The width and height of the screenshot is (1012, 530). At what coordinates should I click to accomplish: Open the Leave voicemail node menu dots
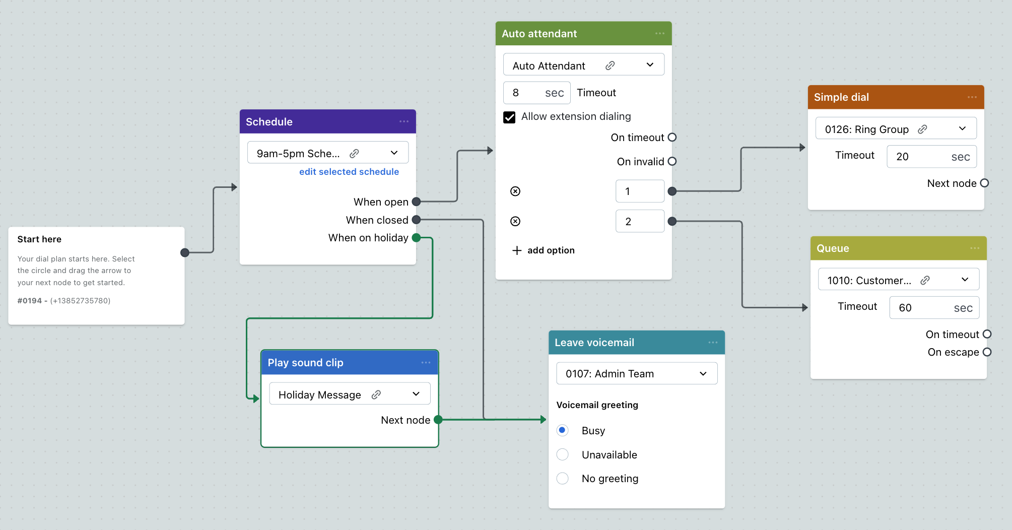click(x=712, y=343)
